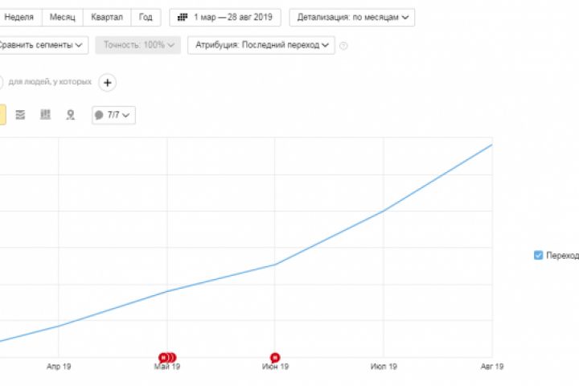Image resolution: width=579 pixels, height=386 pixels.
Task: Switch to area chart view icon
Action: pos(20,115)
